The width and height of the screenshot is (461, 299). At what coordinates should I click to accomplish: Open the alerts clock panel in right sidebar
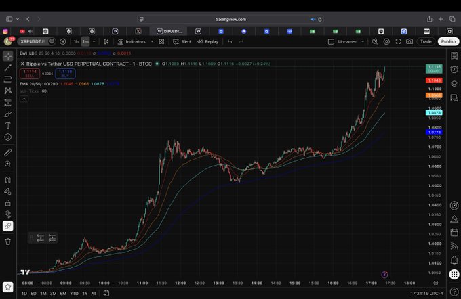(454, 70)
